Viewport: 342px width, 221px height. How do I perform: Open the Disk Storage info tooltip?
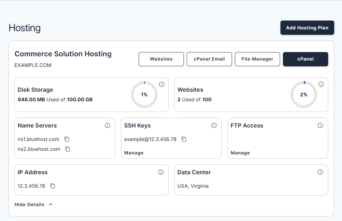[162, 84]
